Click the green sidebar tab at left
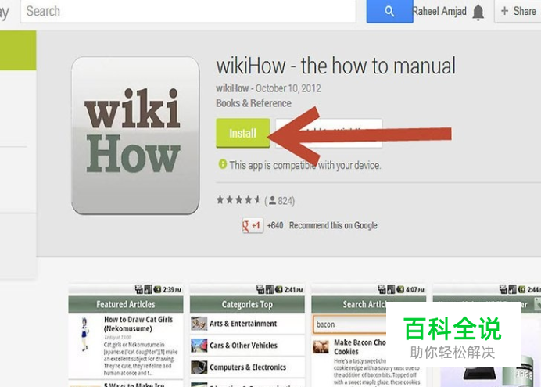This screenshot has height=387, width=541. (18, 50)
